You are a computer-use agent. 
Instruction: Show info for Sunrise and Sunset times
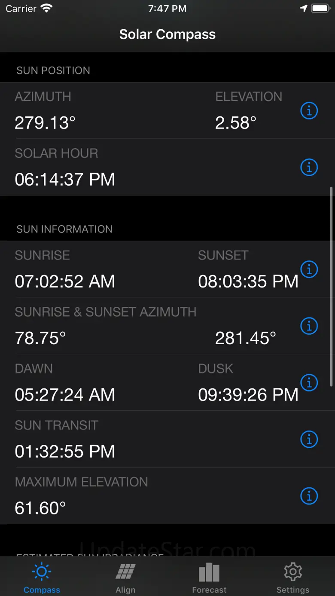pos(309,269)
